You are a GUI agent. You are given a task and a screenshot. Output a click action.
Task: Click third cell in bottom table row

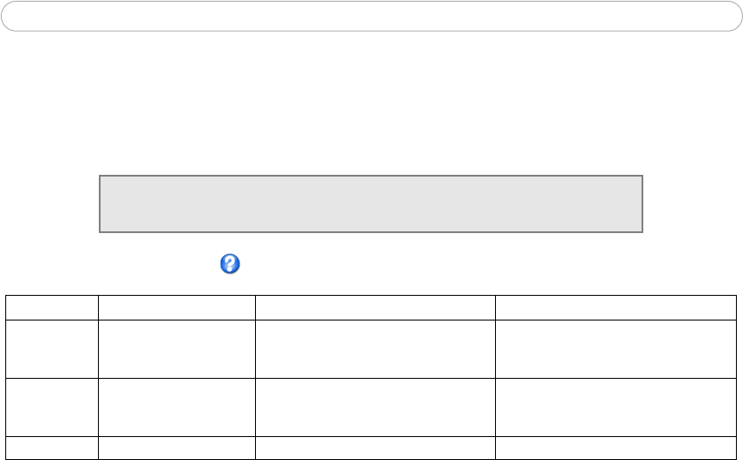pyautogui.click(x=375, y=448)
